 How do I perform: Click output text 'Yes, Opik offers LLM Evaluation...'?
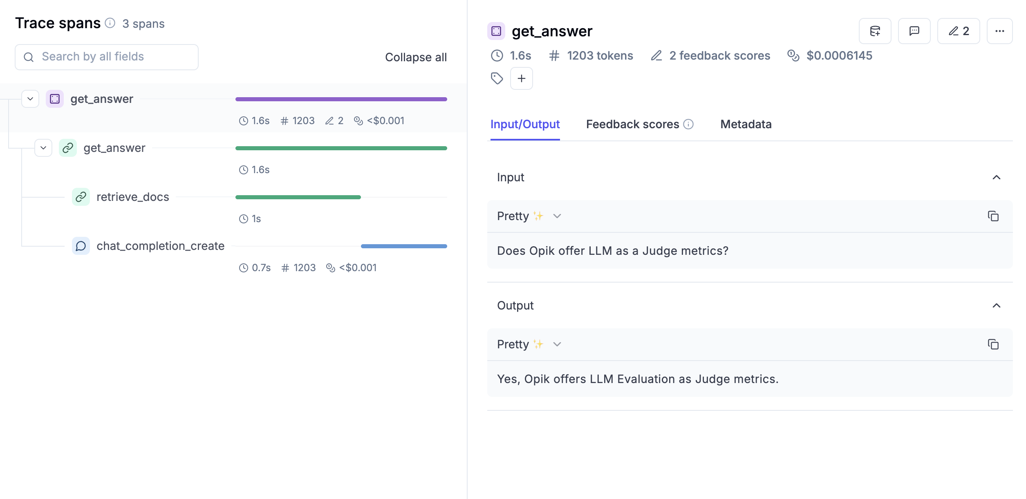click(638, 379)
